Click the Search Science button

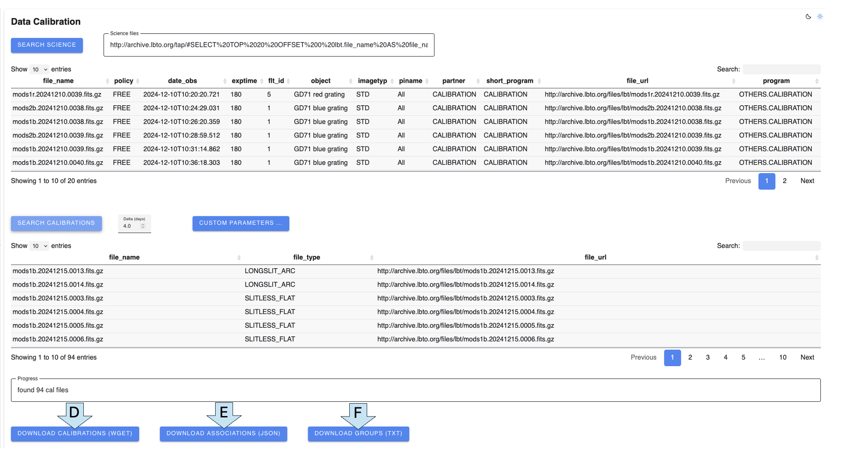(x=47, y=45)
